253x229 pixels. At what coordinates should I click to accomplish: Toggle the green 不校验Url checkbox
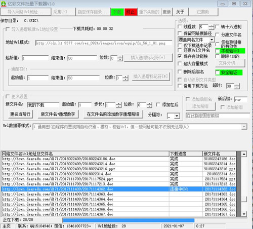218,51
